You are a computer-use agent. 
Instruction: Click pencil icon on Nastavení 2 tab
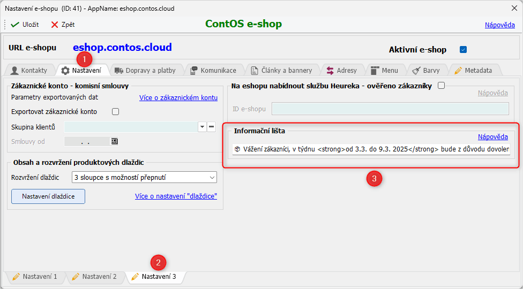coord(76,277)
